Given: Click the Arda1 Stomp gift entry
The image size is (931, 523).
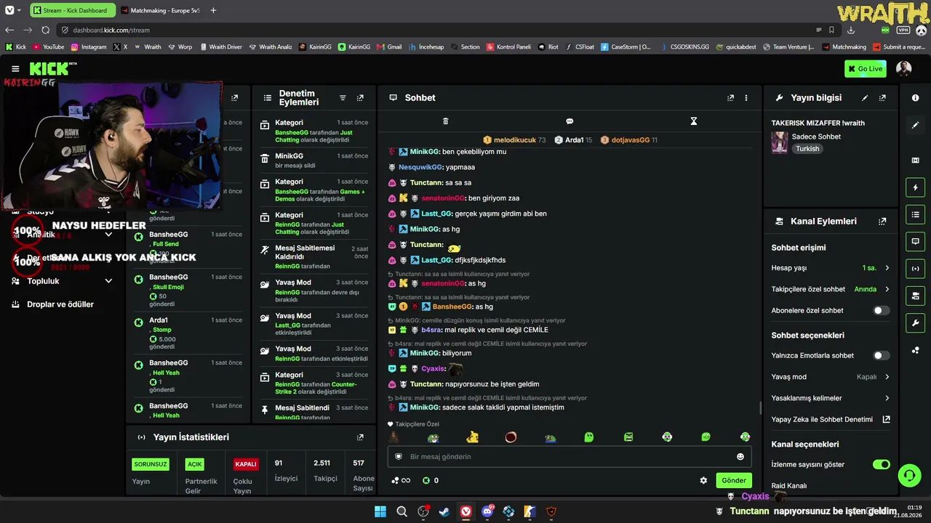Looking at the screenshot, I should (x=188, y=334).
